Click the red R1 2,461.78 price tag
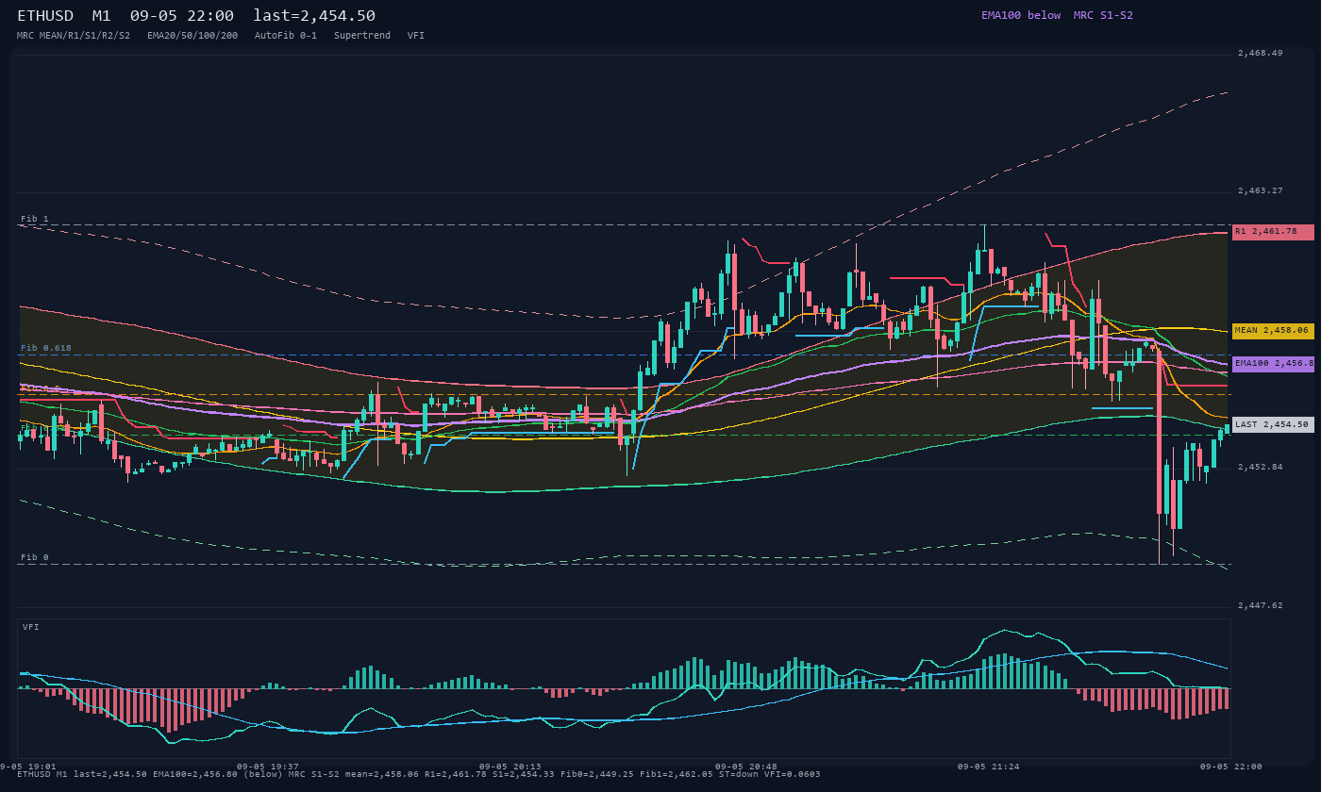1321x792 pixels. point(1273,232)
